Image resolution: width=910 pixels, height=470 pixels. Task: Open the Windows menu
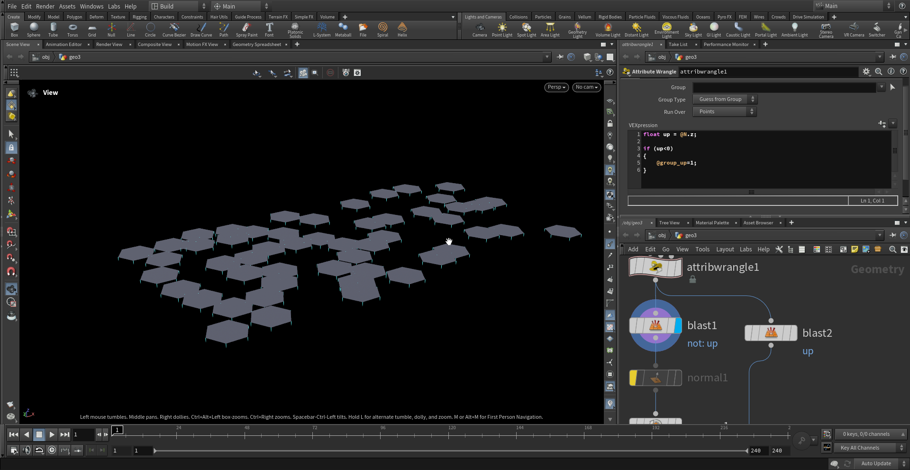tap(91, 6)
